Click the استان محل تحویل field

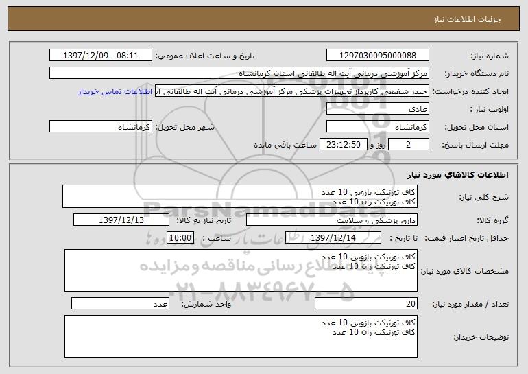coord(377,127)
